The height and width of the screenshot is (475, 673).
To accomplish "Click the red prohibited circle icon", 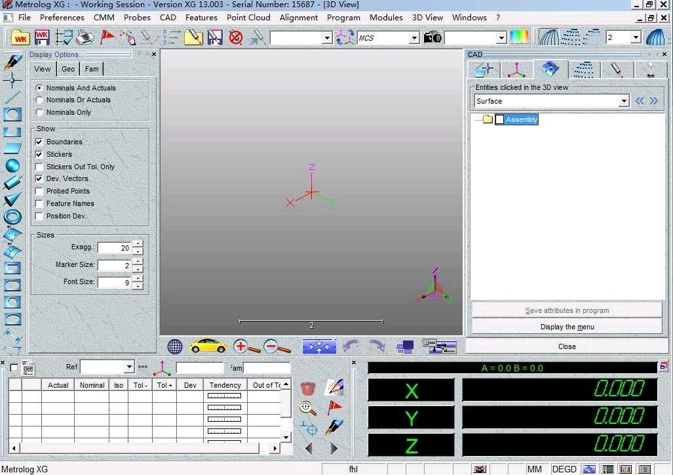I will click(236, 37).
